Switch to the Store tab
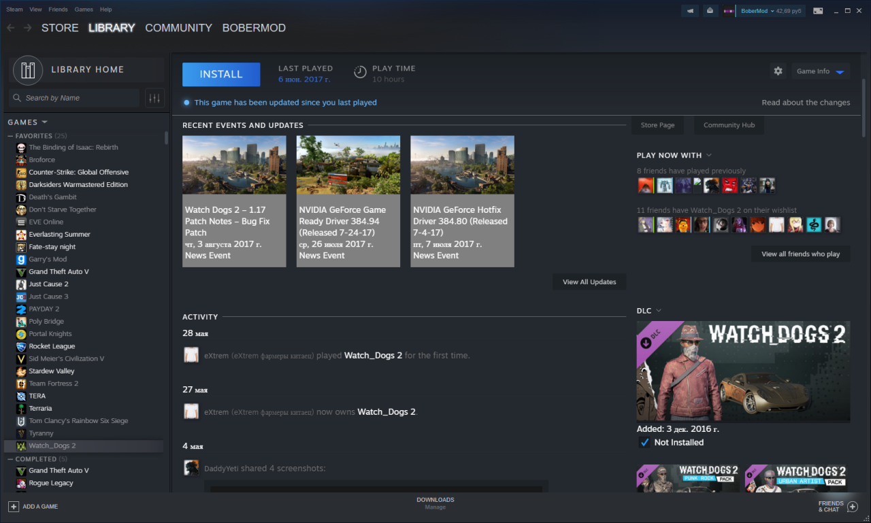 (x=60, y=28)
